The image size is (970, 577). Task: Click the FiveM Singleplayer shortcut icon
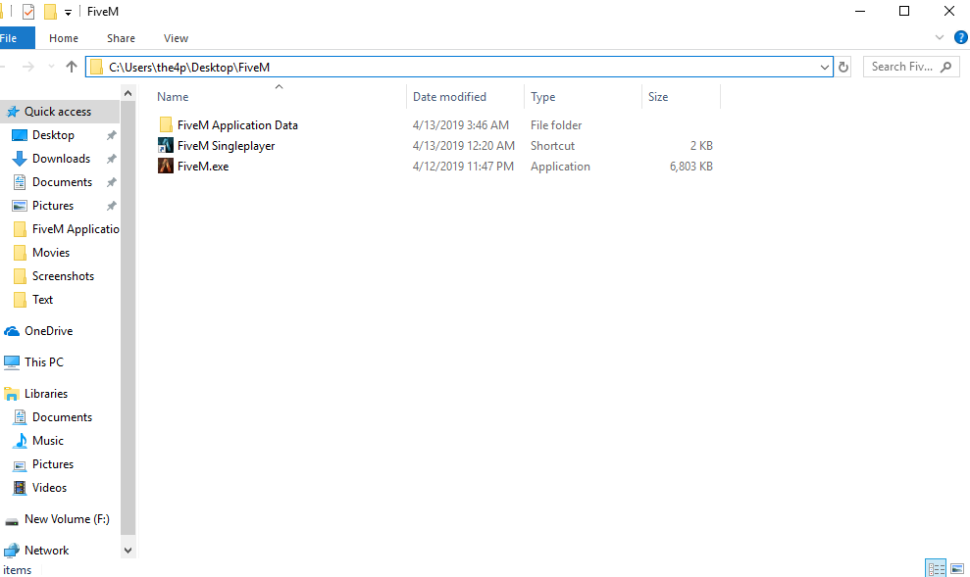(x=165, y=145)
